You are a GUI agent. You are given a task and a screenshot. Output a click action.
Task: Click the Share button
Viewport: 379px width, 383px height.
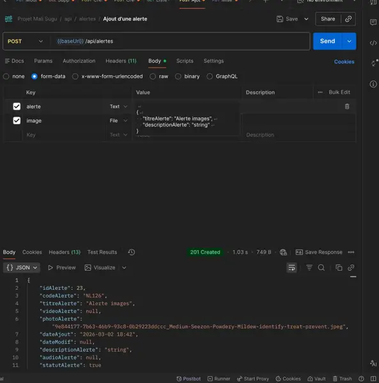(x=328, y=19)
